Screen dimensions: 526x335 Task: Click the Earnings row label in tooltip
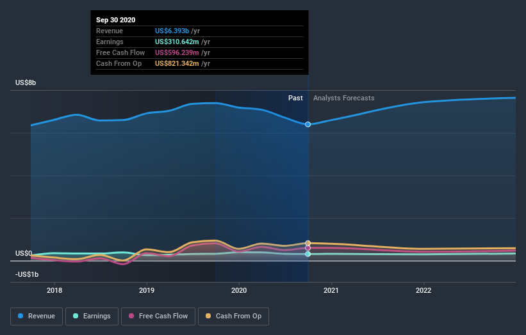(110, 42)
